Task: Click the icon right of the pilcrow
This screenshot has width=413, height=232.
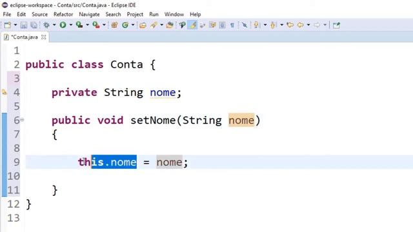Action: tap(245, 25)
